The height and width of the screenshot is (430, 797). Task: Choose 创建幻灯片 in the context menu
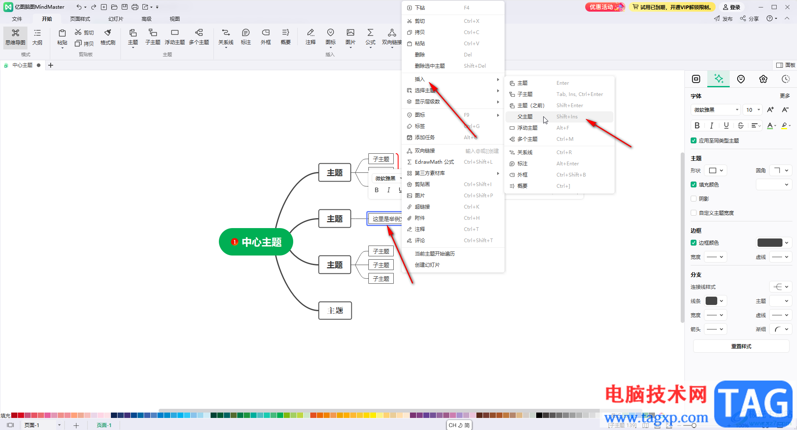coord(453,265)
